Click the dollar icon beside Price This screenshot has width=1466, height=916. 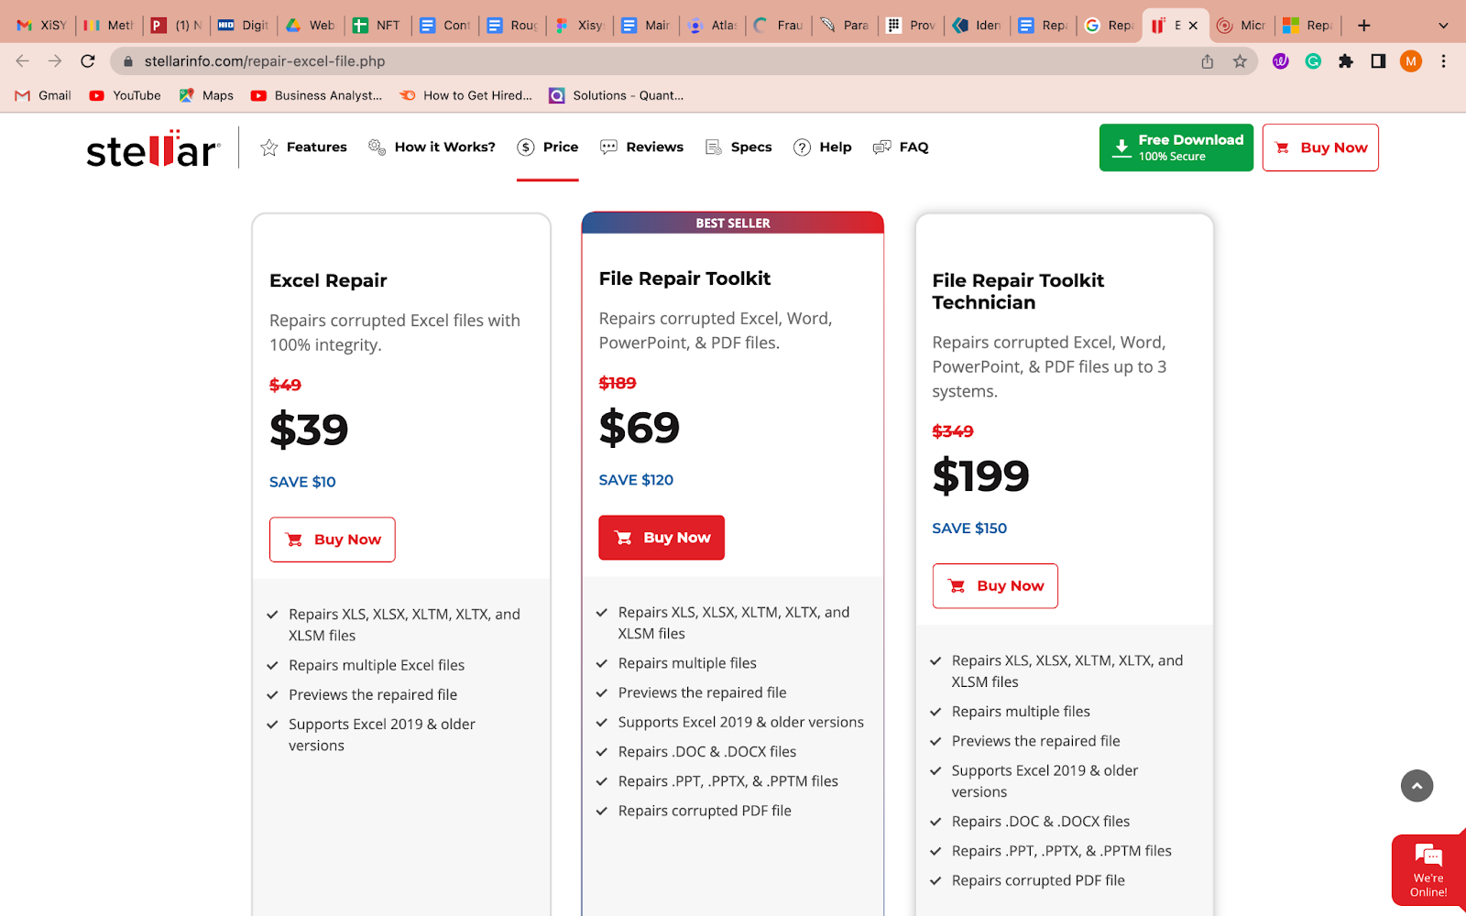526,147
